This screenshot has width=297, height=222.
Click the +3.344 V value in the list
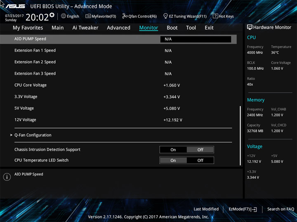point(172,97)
